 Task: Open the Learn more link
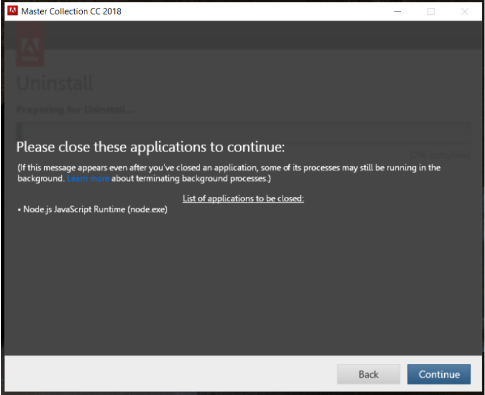(x=88, y=178)
